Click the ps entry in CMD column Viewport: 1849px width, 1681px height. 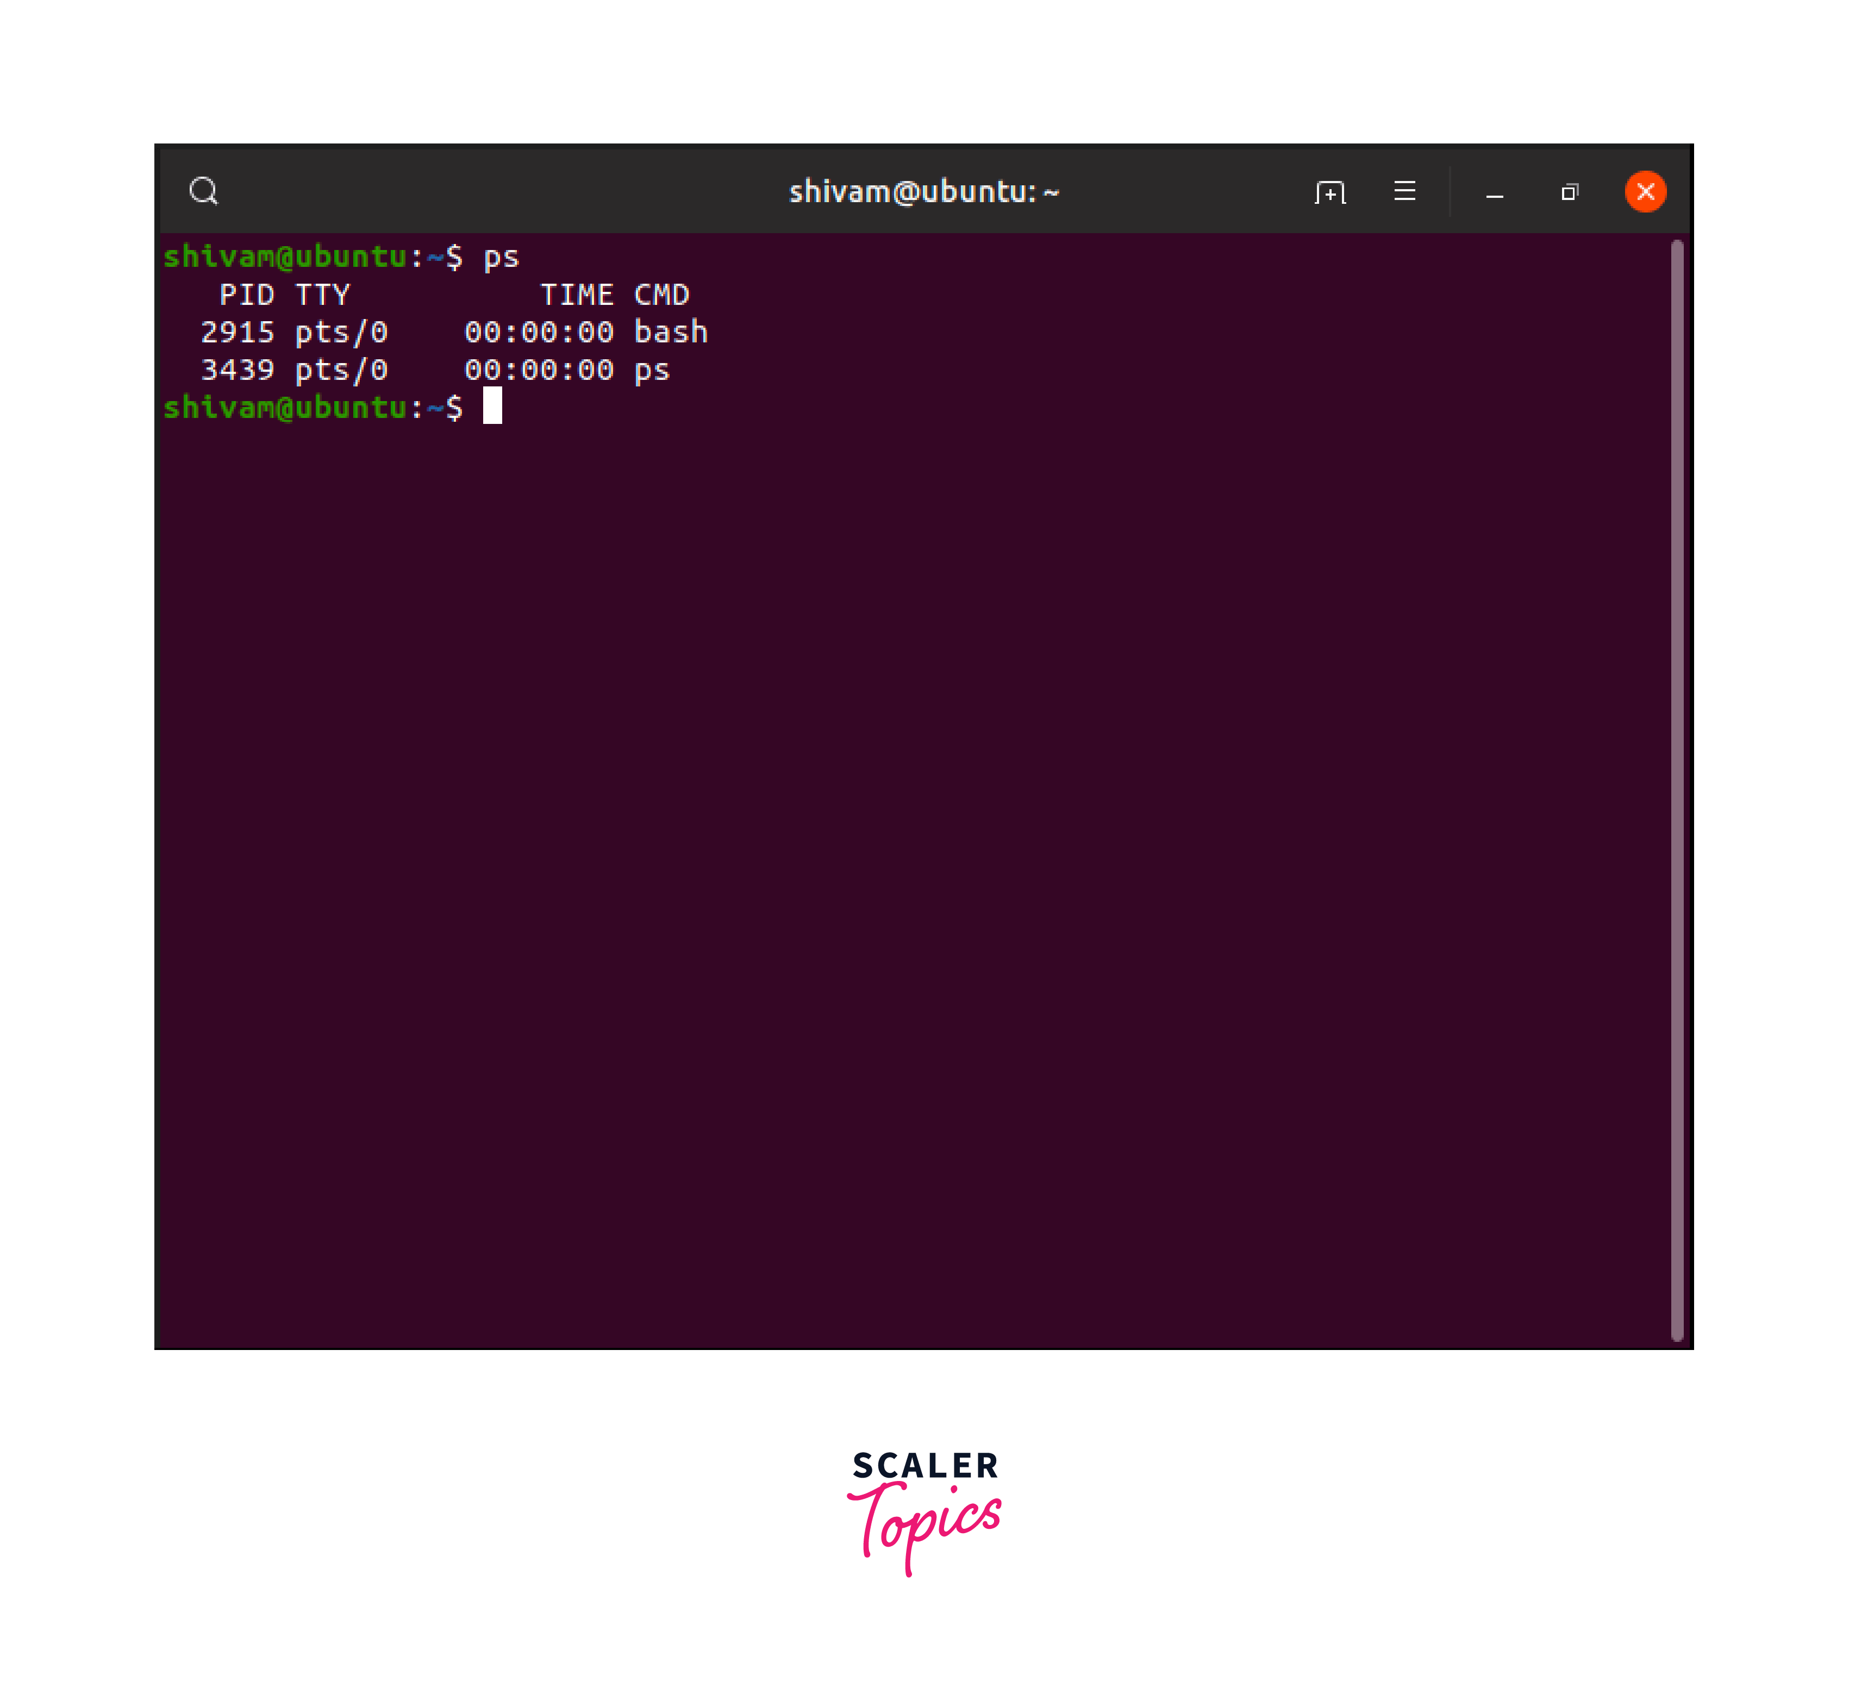pyautogui.click(x=652, y=371)
